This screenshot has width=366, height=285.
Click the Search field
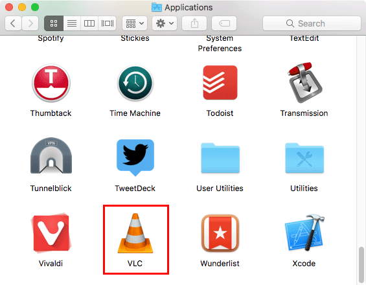(x=312, y=23)
